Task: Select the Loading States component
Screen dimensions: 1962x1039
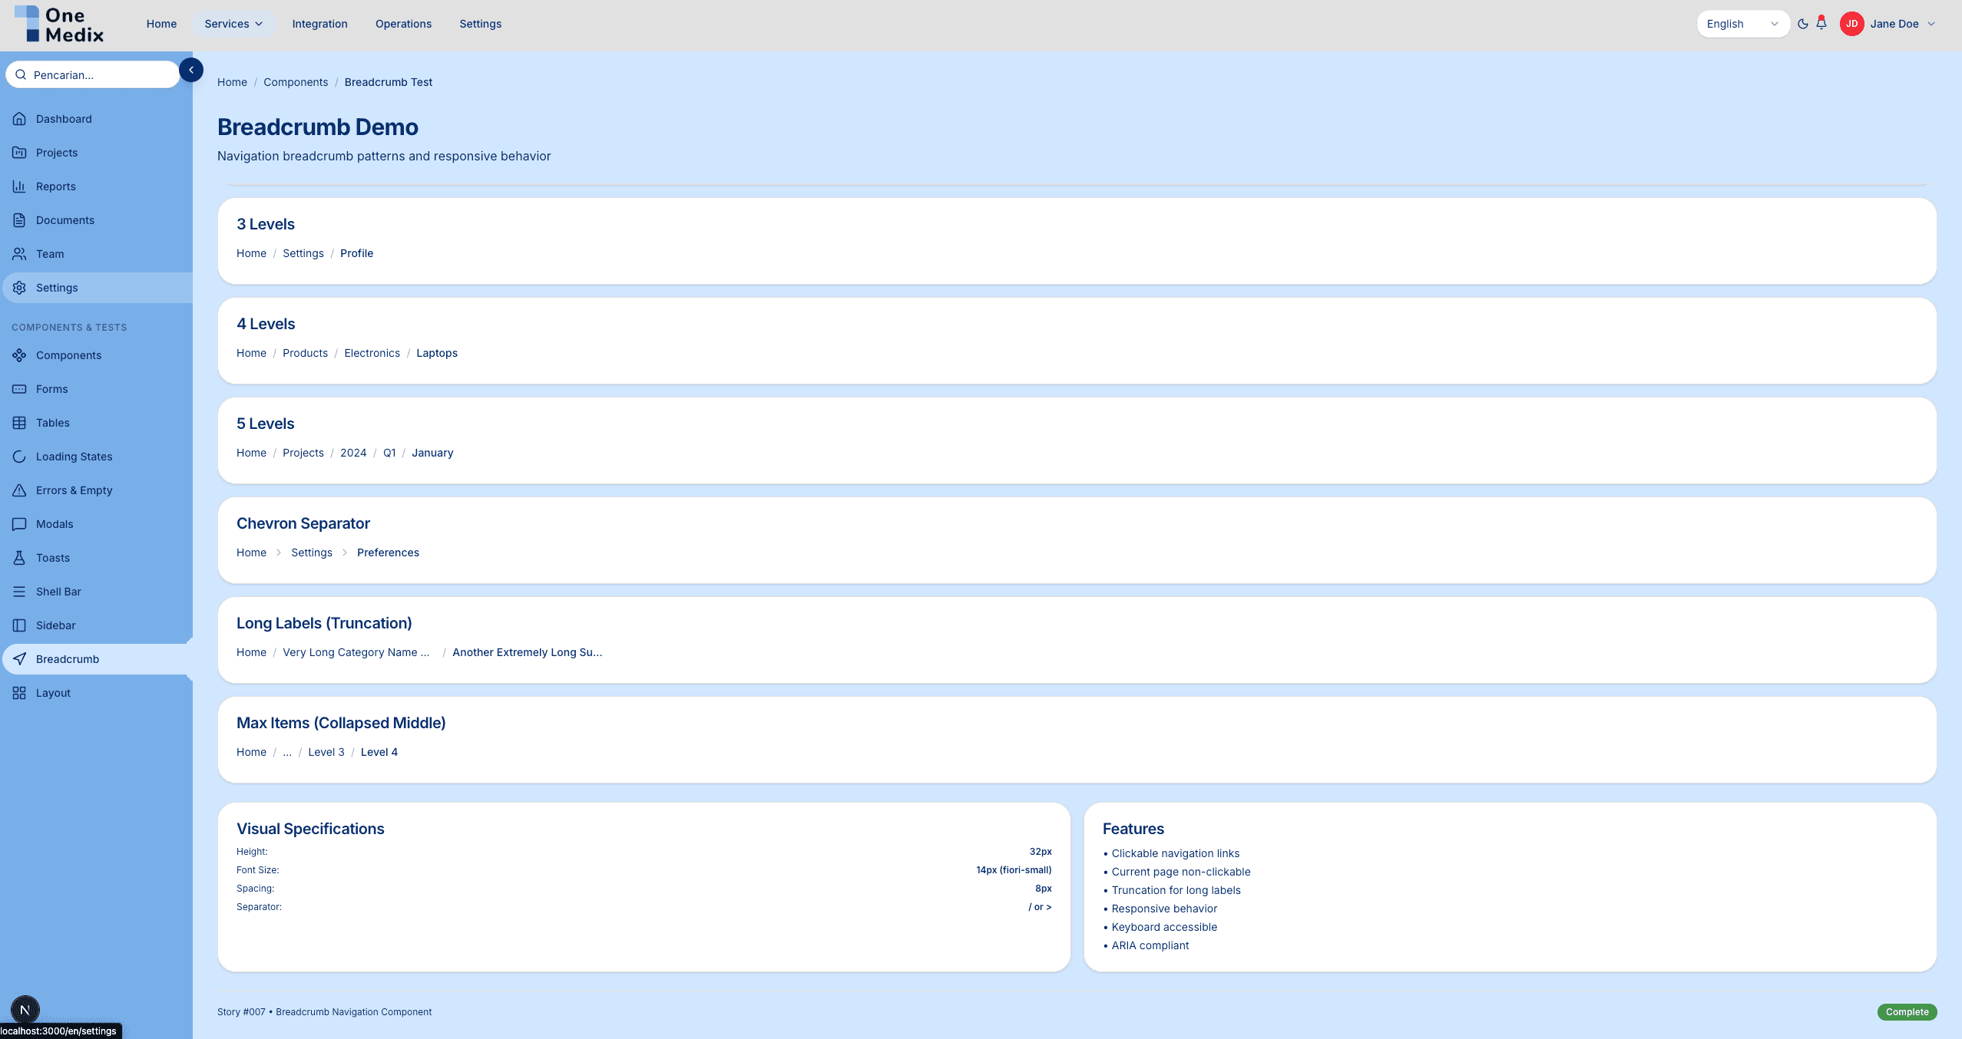Action: click(74, 456)
